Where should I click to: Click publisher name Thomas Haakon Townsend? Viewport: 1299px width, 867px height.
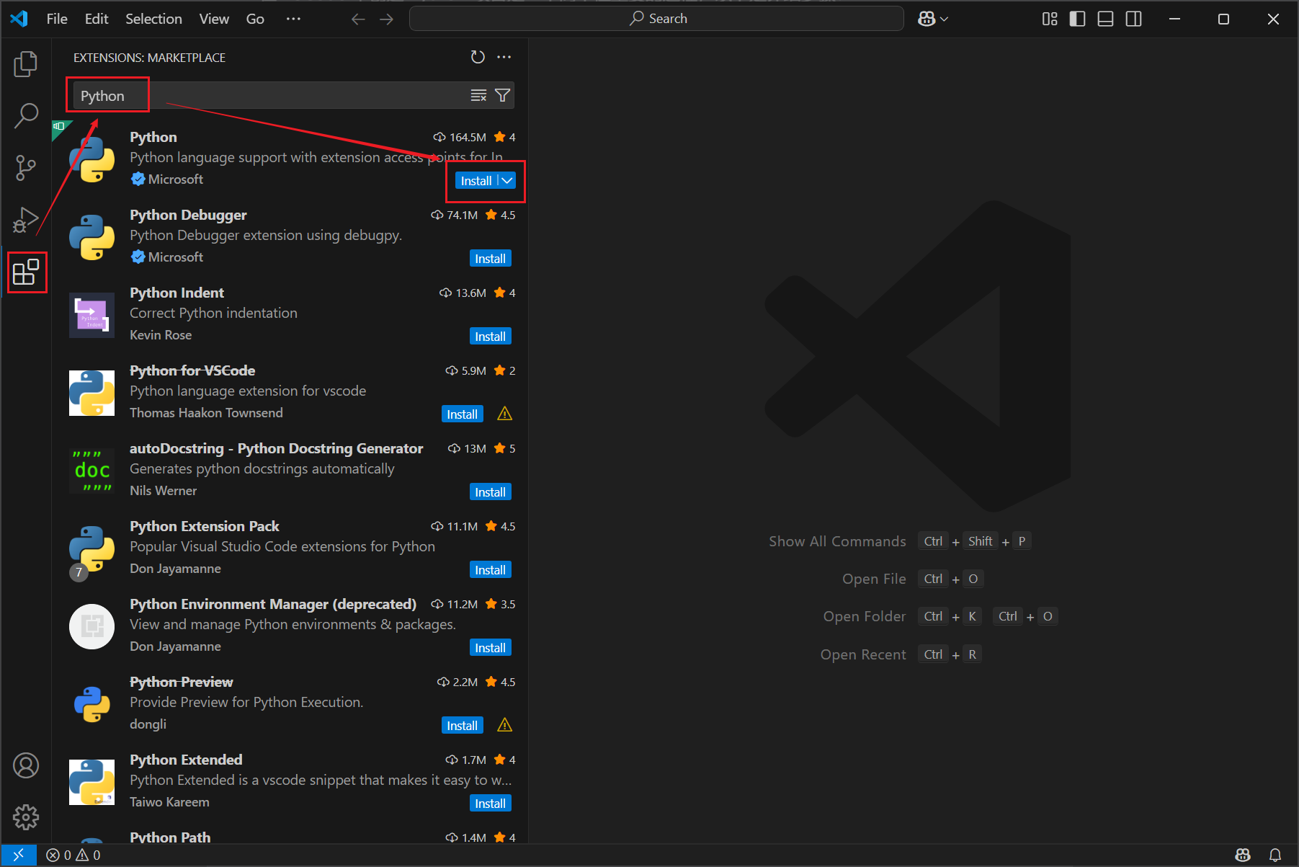click(206, 413)
